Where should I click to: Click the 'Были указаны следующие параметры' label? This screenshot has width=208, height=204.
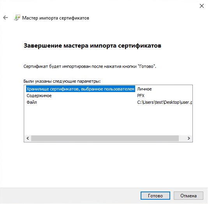point(62,81)
